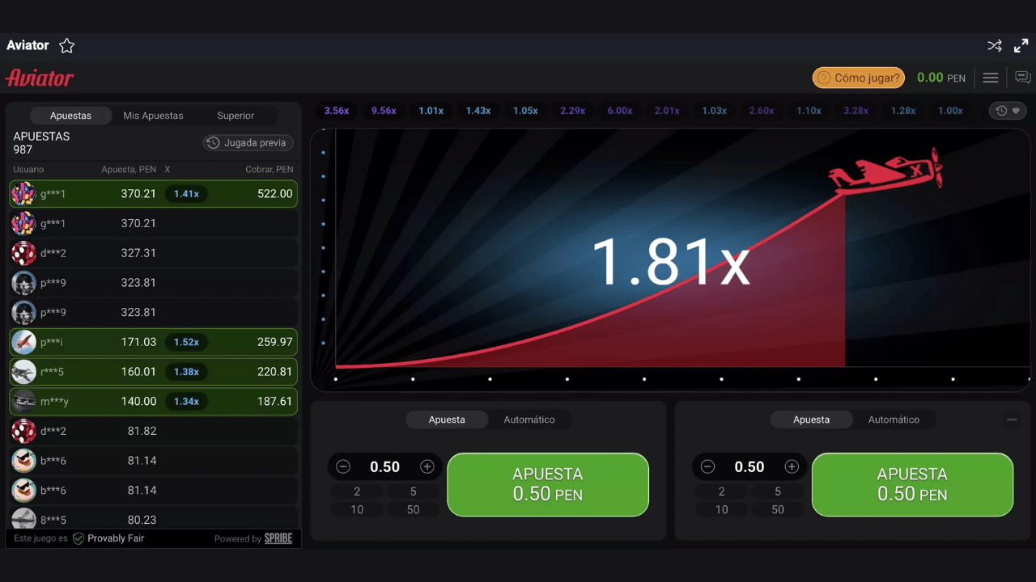Image resolution: width=1036 pixels, height=582 pixels.
Task: Enter fullscreen mode with expand icon
Action: point(1021,46)
